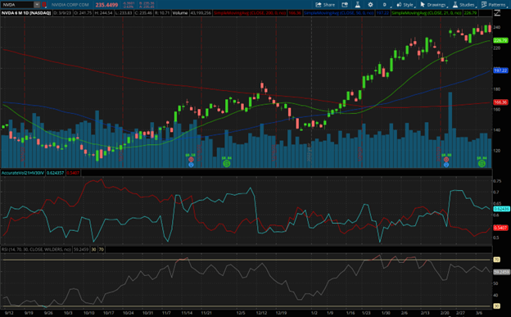Click the red 0.5407 value in volatility header
Screen dimensions: 511x317
pyautogui.click(x=74, y=173)
